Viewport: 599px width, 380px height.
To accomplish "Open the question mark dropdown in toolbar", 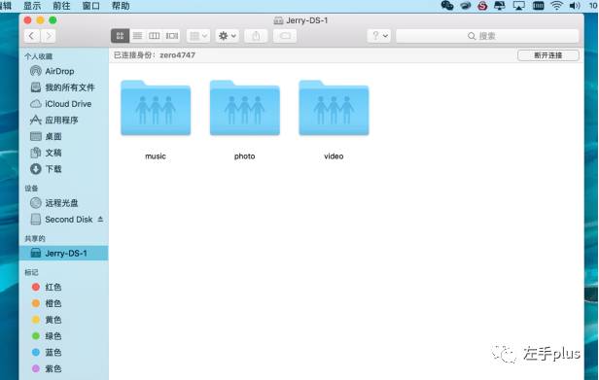I will pos(379,36).
